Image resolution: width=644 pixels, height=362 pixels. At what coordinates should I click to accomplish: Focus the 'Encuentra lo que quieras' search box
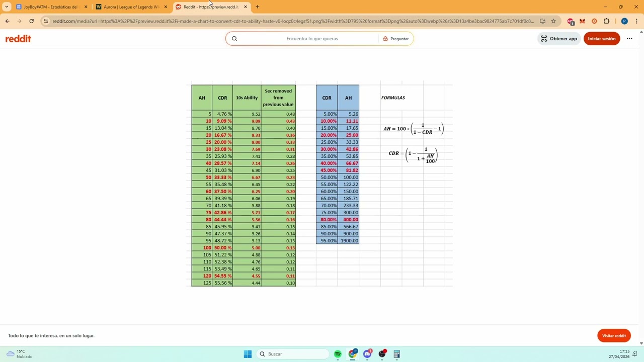tap(312, 39)
